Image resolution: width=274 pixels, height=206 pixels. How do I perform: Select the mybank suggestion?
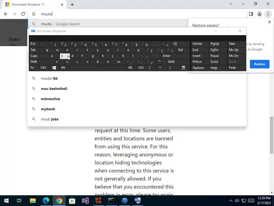click(137, 109)
